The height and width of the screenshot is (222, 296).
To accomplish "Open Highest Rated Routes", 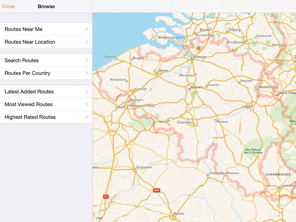I will coord(46,117).
